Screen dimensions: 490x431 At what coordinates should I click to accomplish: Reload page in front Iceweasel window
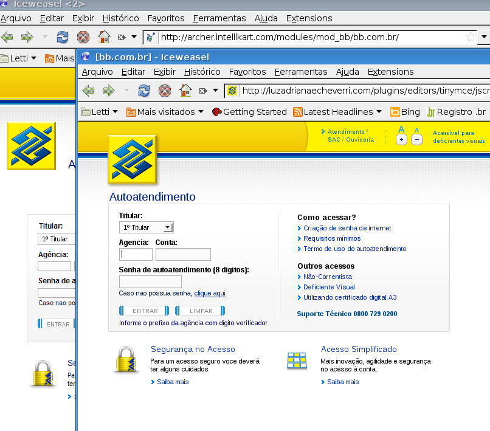(x=144, y=91)
